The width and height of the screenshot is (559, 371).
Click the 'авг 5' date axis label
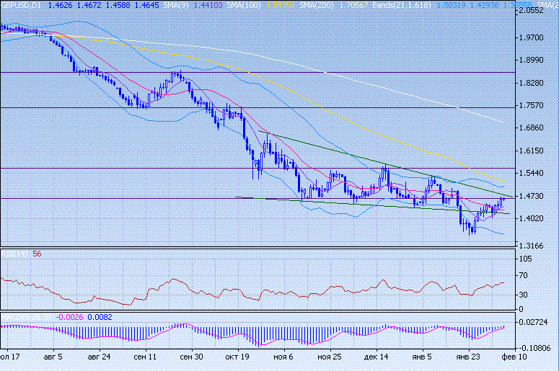54,357
